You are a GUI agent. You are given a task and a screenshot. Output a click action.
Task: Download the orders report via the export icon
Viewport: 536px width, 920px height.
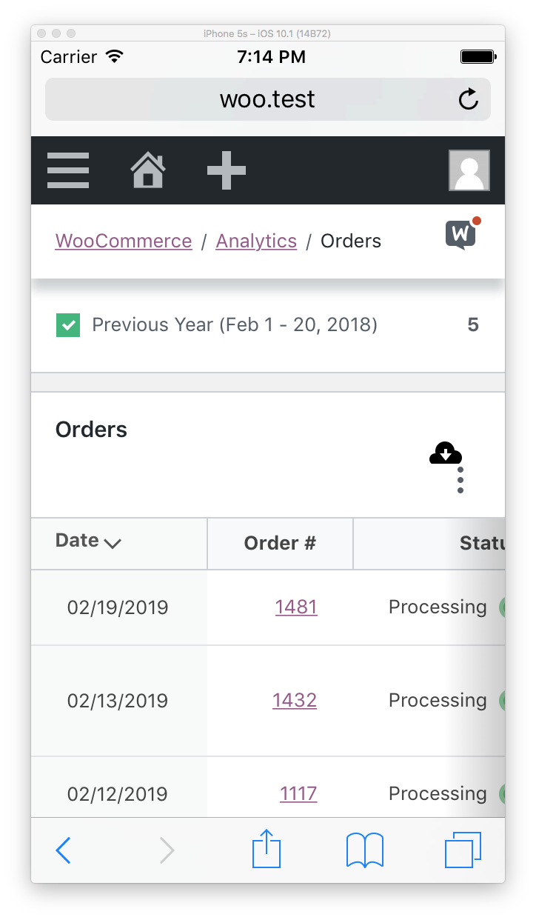445,453
